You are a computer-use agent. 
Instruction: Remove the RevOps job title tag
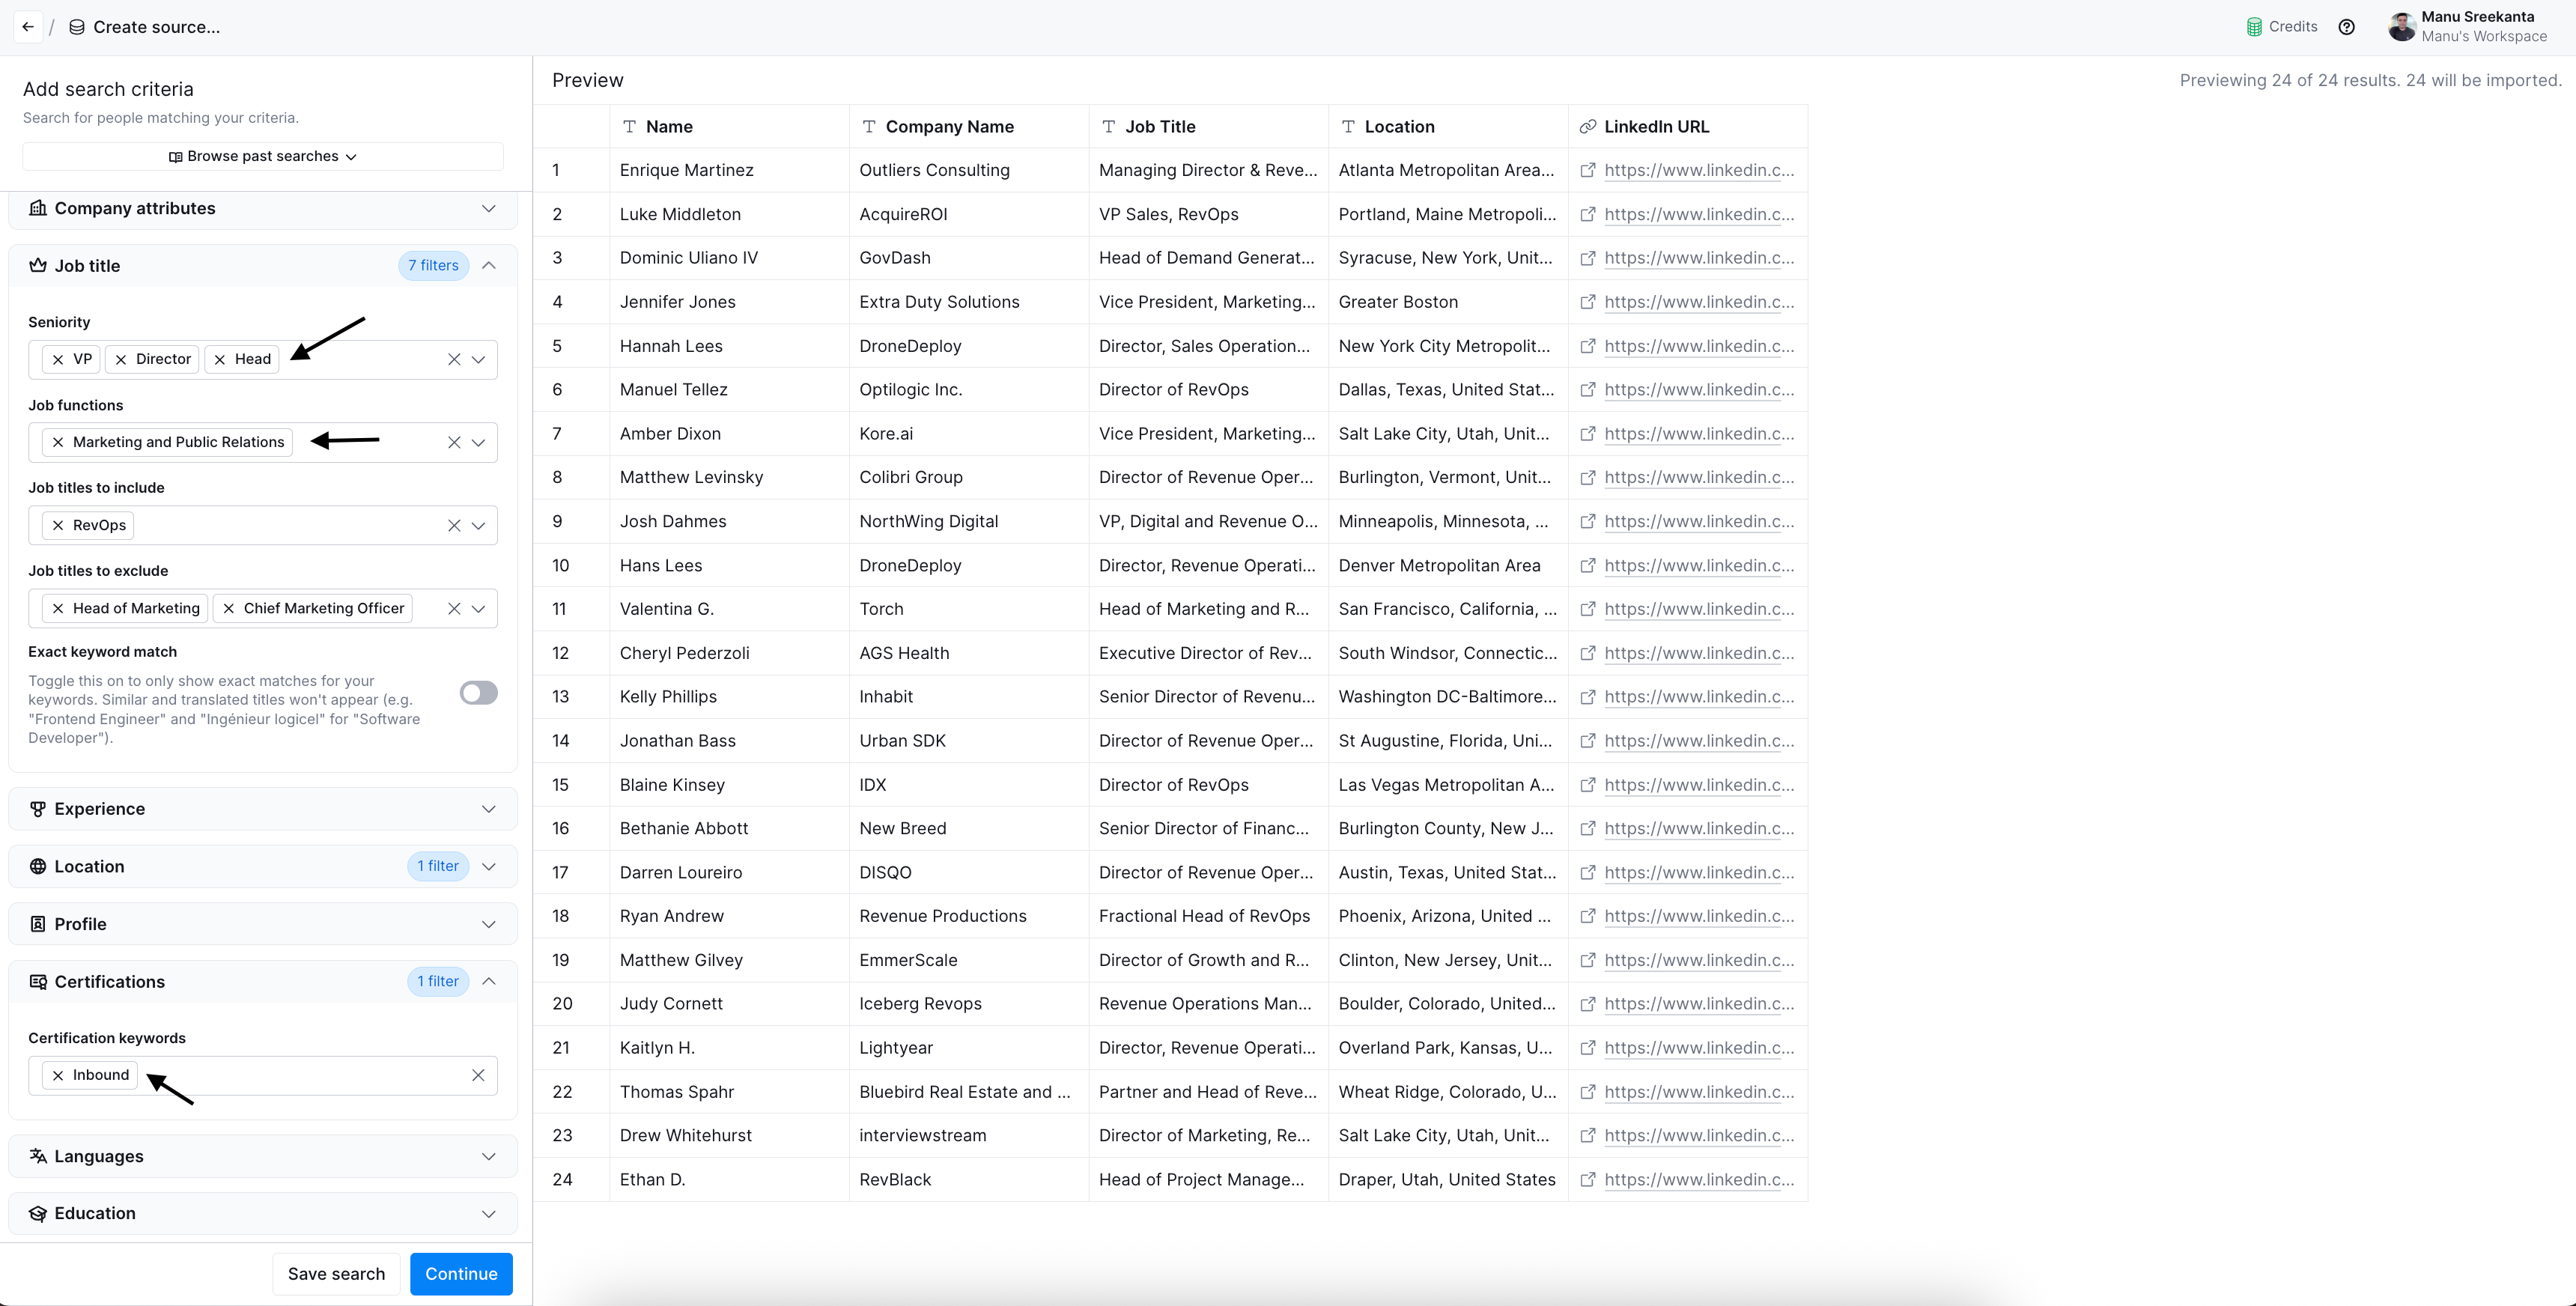(58, 526)
